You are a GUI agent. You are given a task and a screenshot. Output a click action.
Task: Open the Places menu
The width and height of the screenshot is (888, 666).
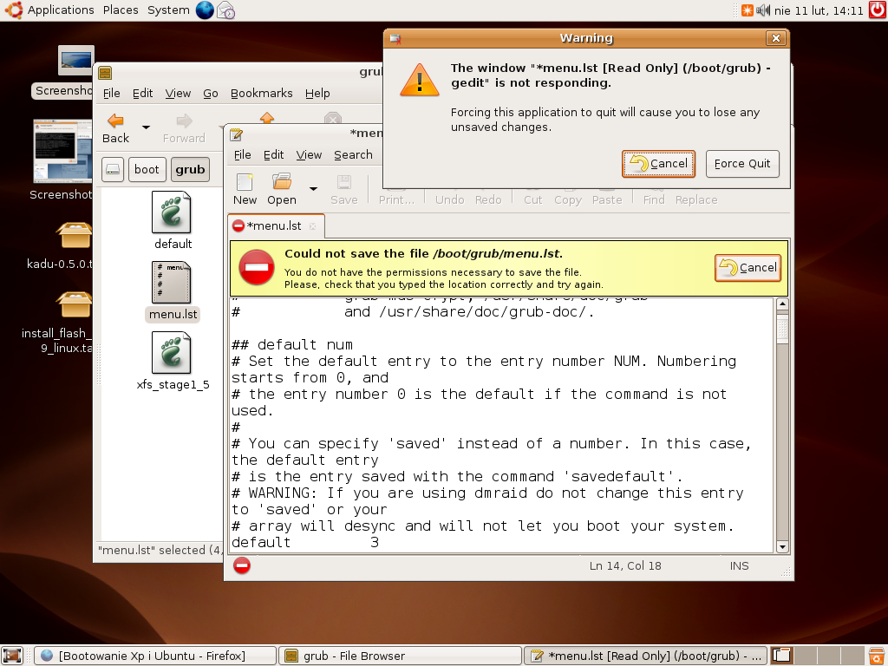click(121, 10)
